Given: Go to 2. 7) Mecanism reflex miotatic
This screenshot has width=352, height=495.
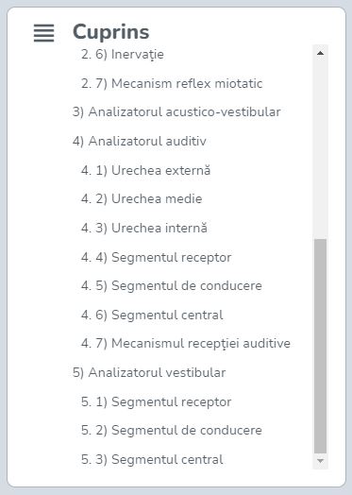Looking at the screenshot, I should coord(172,84).
